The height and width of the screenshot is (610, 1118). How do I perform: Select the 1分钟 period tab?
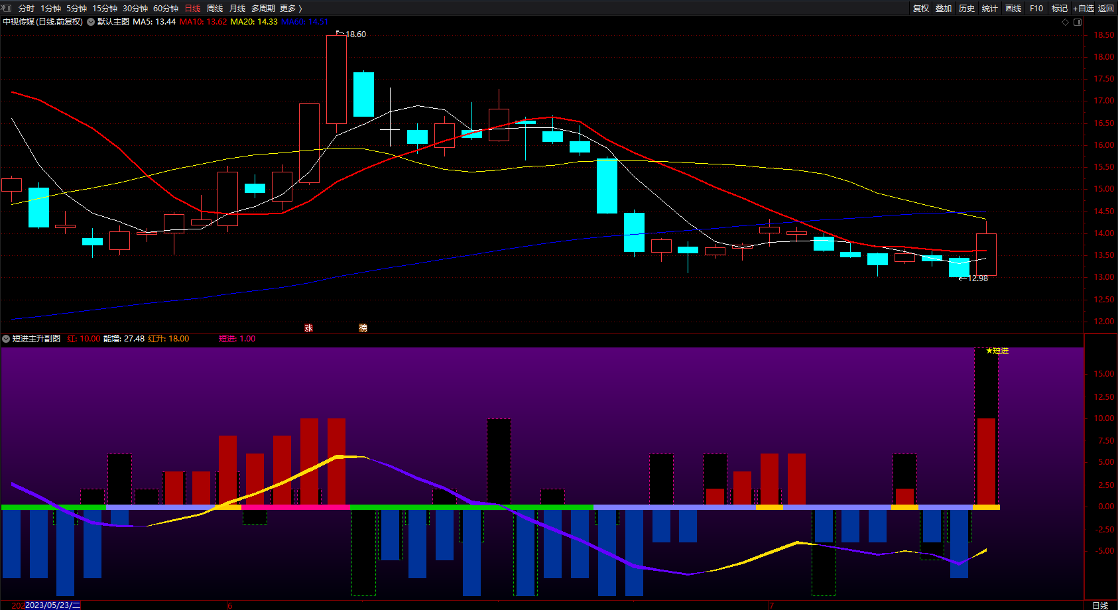click(50, 8)
